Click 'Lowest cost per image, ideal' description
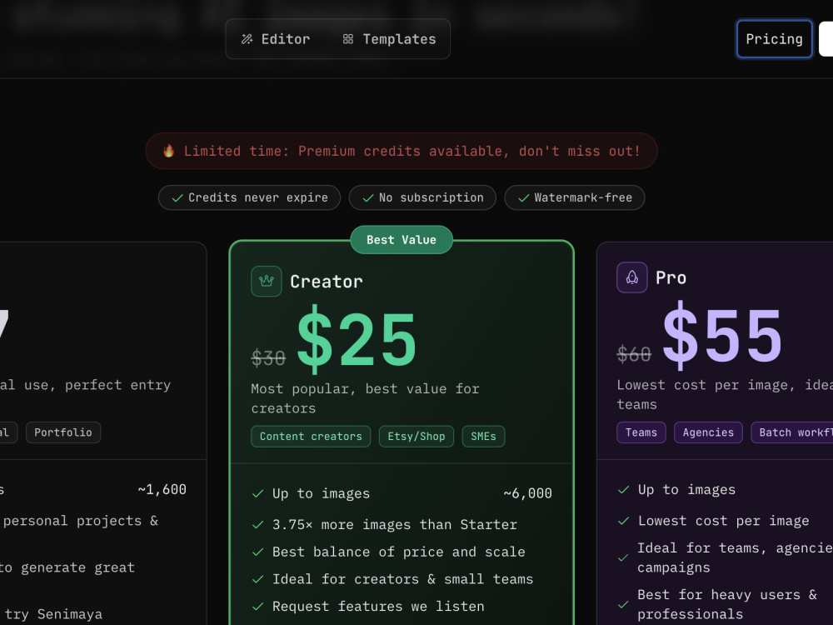This screenshot has height=625, width=833. click(x=725, y=395)
